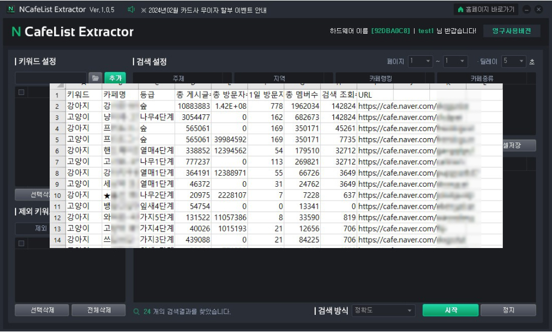The image size is (552, 332).
Task: Select cell with value 1.42E+08
Action: tap(230, 106)
